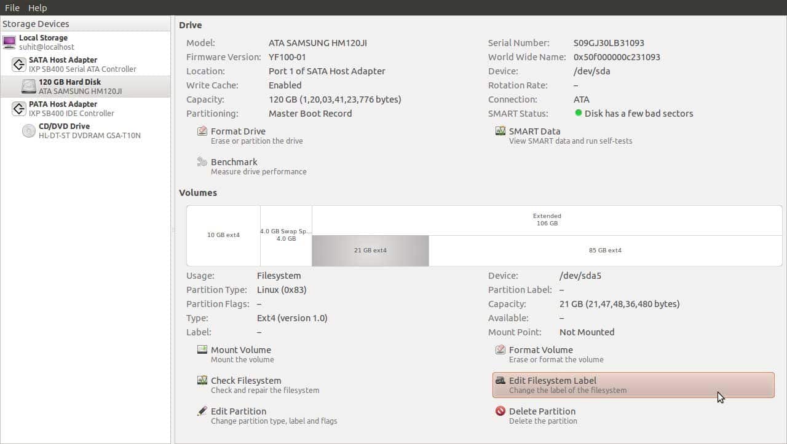Select the 4.0 GB Swap Space volume
The image size is (787, 444).
(x=286, y=235)
